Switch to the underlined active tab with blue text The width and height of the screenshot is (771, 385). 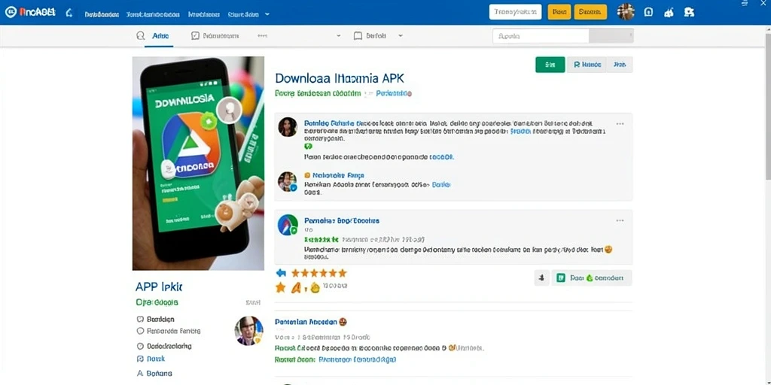pyautogui.click(x=161, y=36)
